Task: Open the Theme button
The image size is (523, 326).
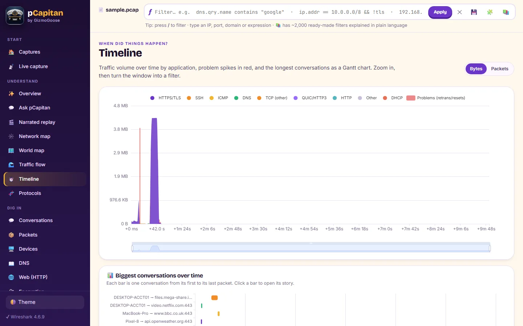Action: [x=45, y=302]
